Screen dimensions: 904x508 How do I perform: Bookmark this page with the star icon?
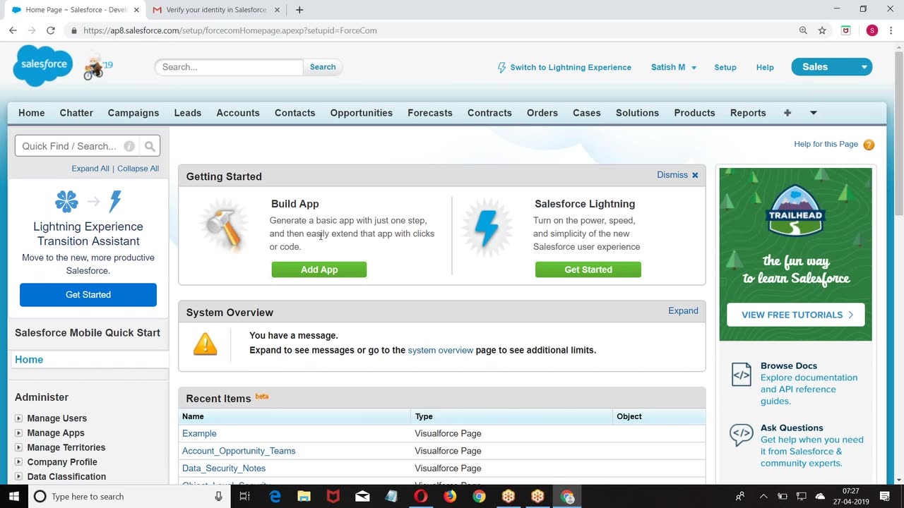coord(822,30)
